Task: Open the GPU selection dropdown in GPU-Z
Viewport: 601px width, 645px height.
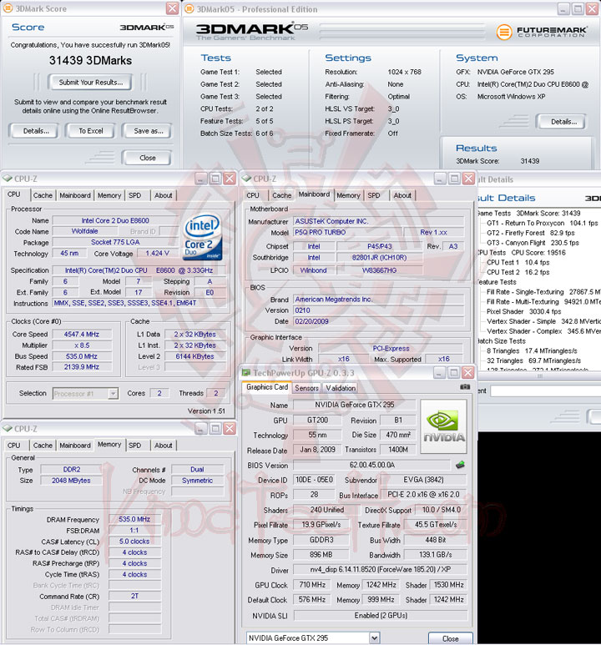Action: point(374,638)
